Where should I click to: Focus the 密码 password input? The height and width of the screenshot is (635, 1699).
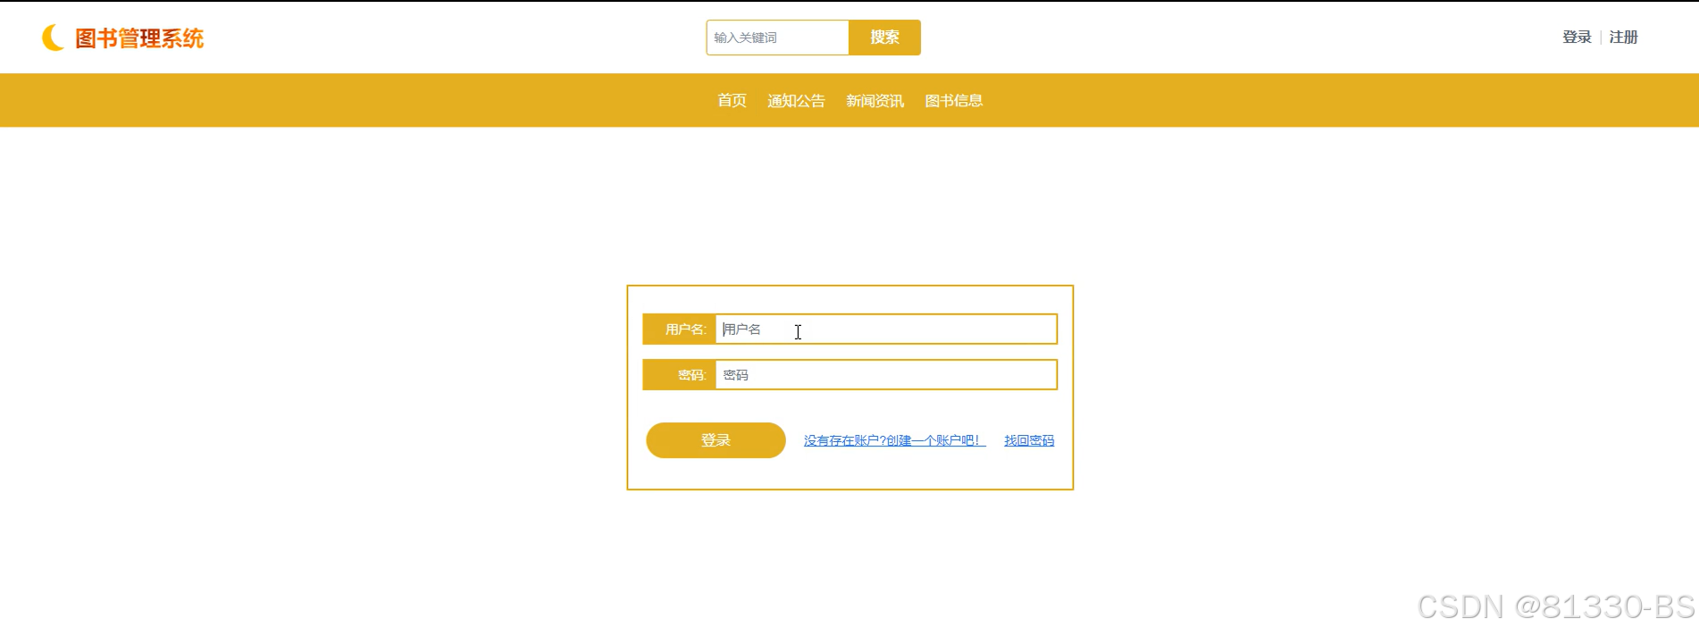[886, 375]
